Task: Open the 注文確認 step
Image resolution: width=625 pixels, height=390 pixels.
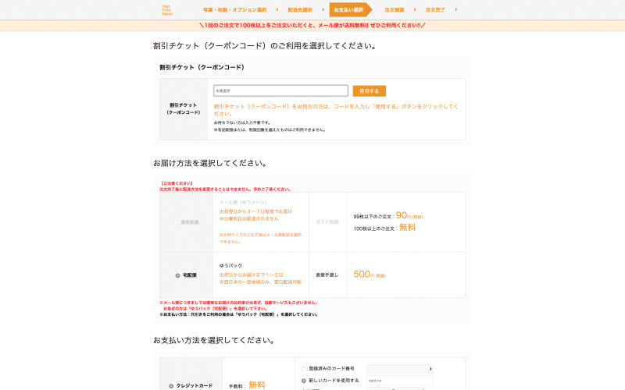Action: click(x=395, y=10)
